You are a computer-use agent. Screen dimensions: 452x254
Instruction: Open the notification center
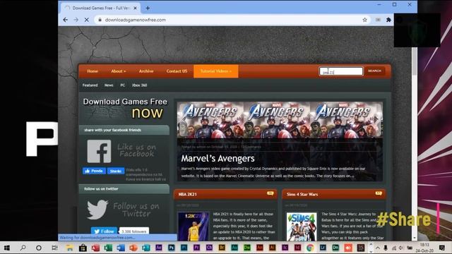[x=442, y=248]
